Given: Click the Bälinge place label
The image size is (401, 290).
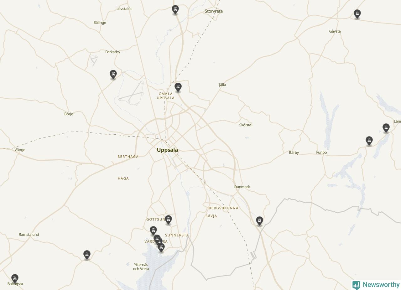Looking at the screenshot, I should point(100,23).
